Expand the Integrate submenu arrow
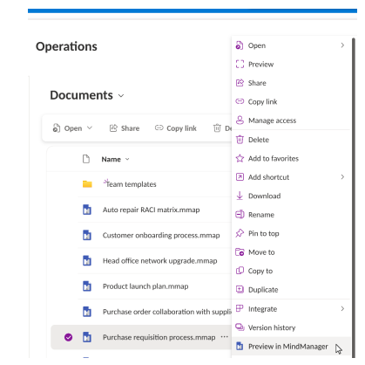The height and width of the screenshot is (365, 365). click(342, 308)
